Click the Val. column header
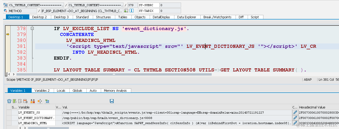Screen dimensions: 339x129 [177, 107]
